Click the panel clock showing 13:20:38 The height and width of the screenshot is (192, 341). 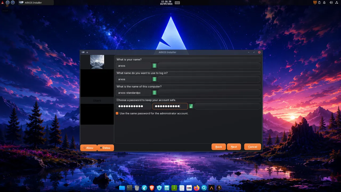[166, 3]
